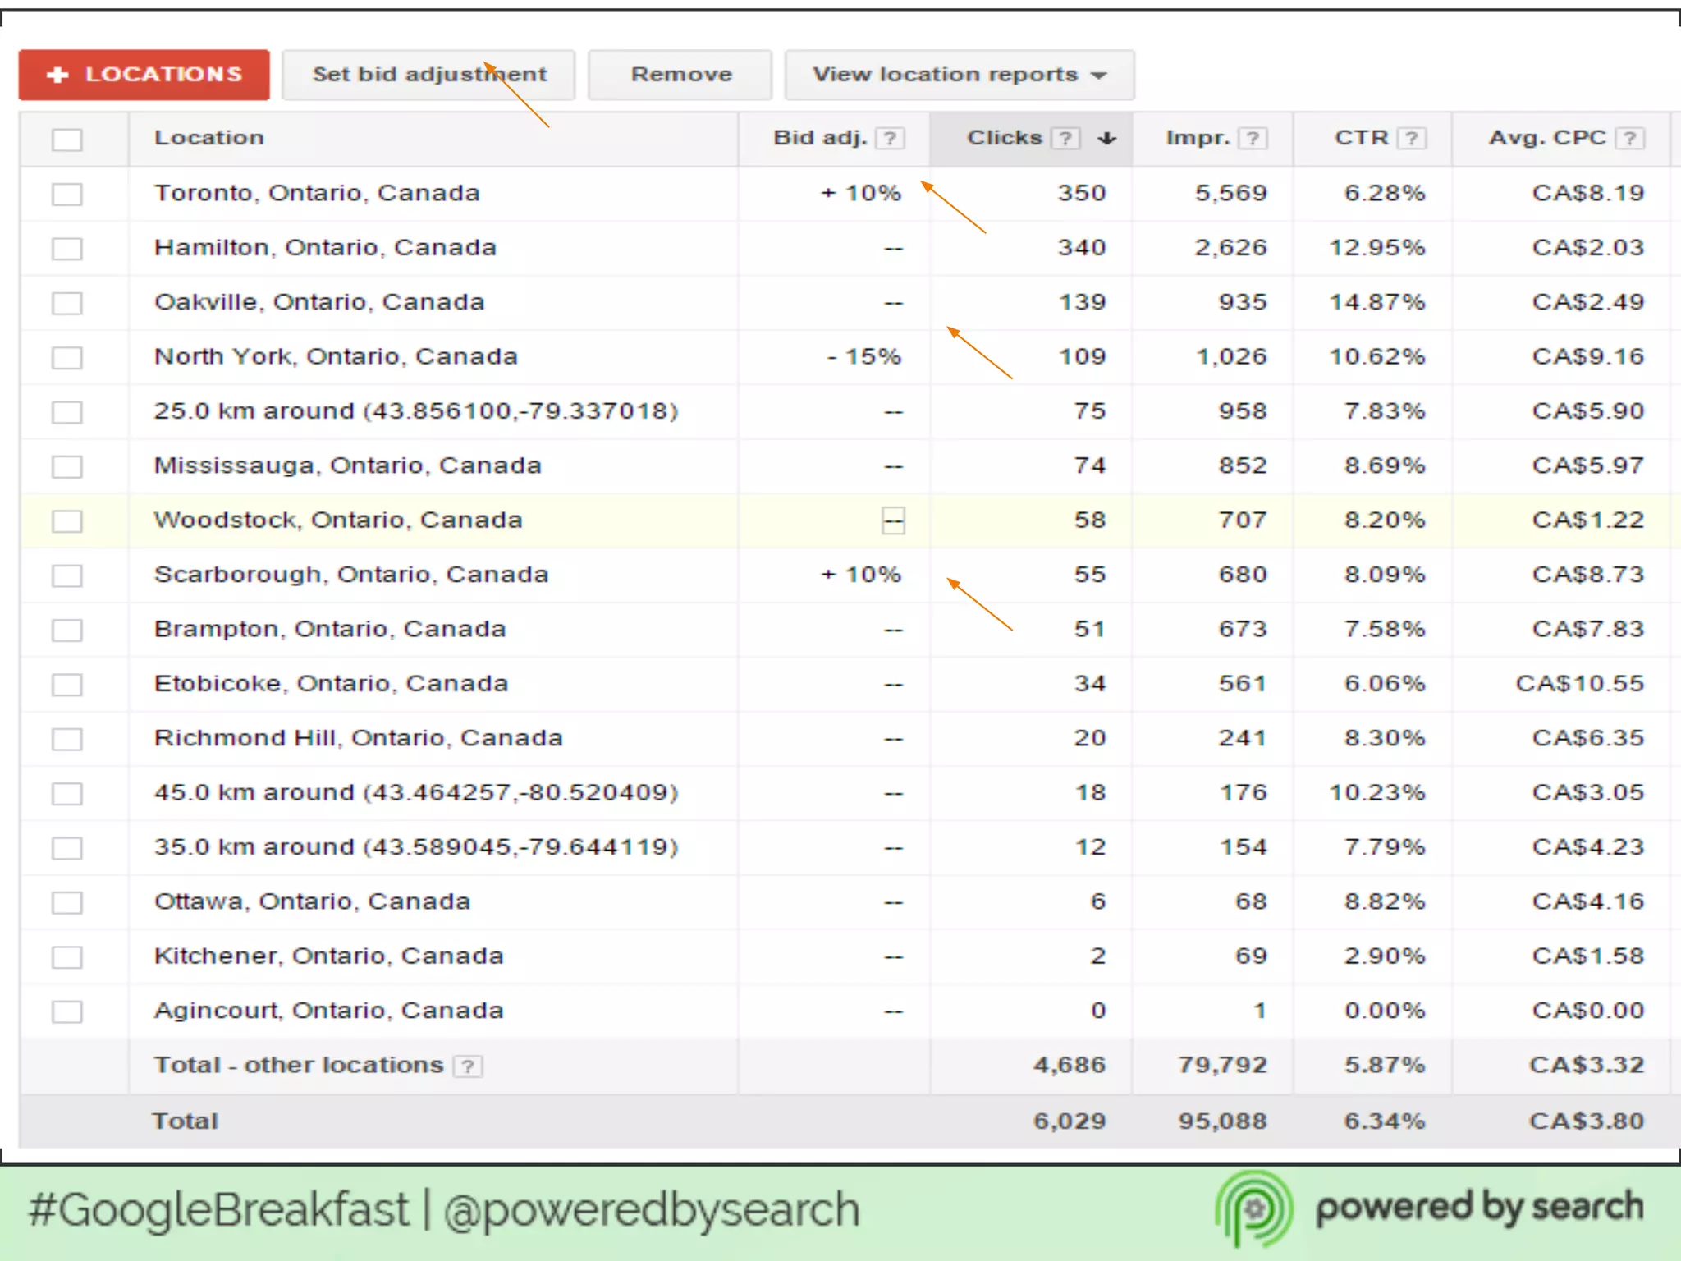This screenshot has height=1261, width=1681.
Task: Sort table by Avg. CPC header
Action: (x=1546, y=138)
